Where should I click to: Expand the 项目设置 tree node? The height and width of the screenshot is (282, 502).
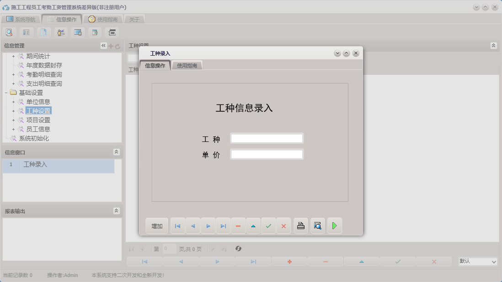13,120
